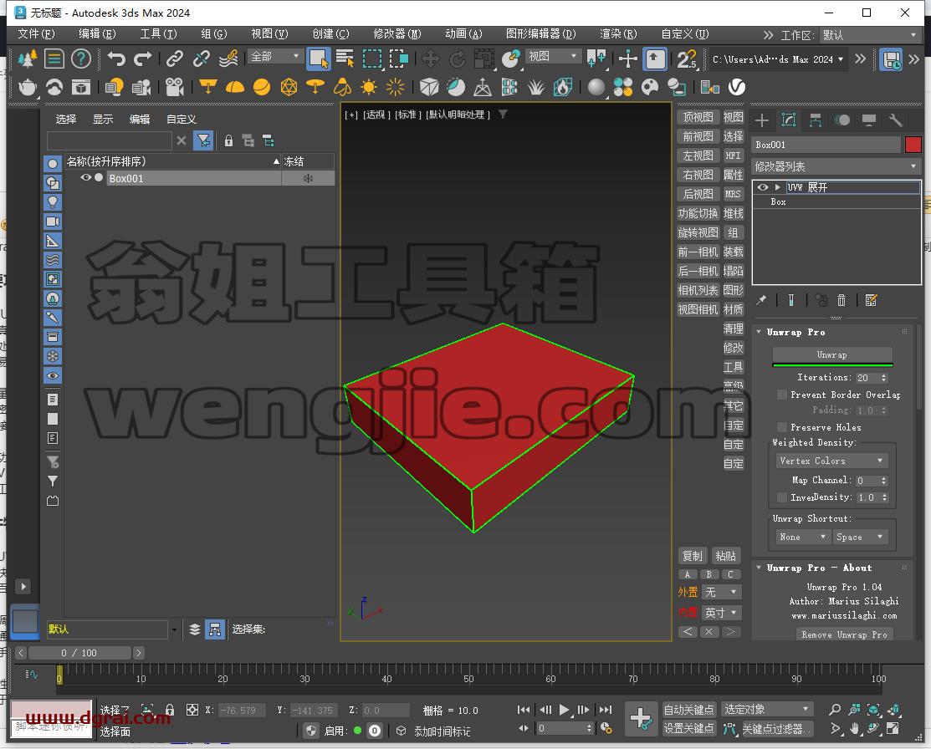The width and height of the screenshot is (931, 749).
Task: Choose the Select and Move tool
Action: coord(431,59)
